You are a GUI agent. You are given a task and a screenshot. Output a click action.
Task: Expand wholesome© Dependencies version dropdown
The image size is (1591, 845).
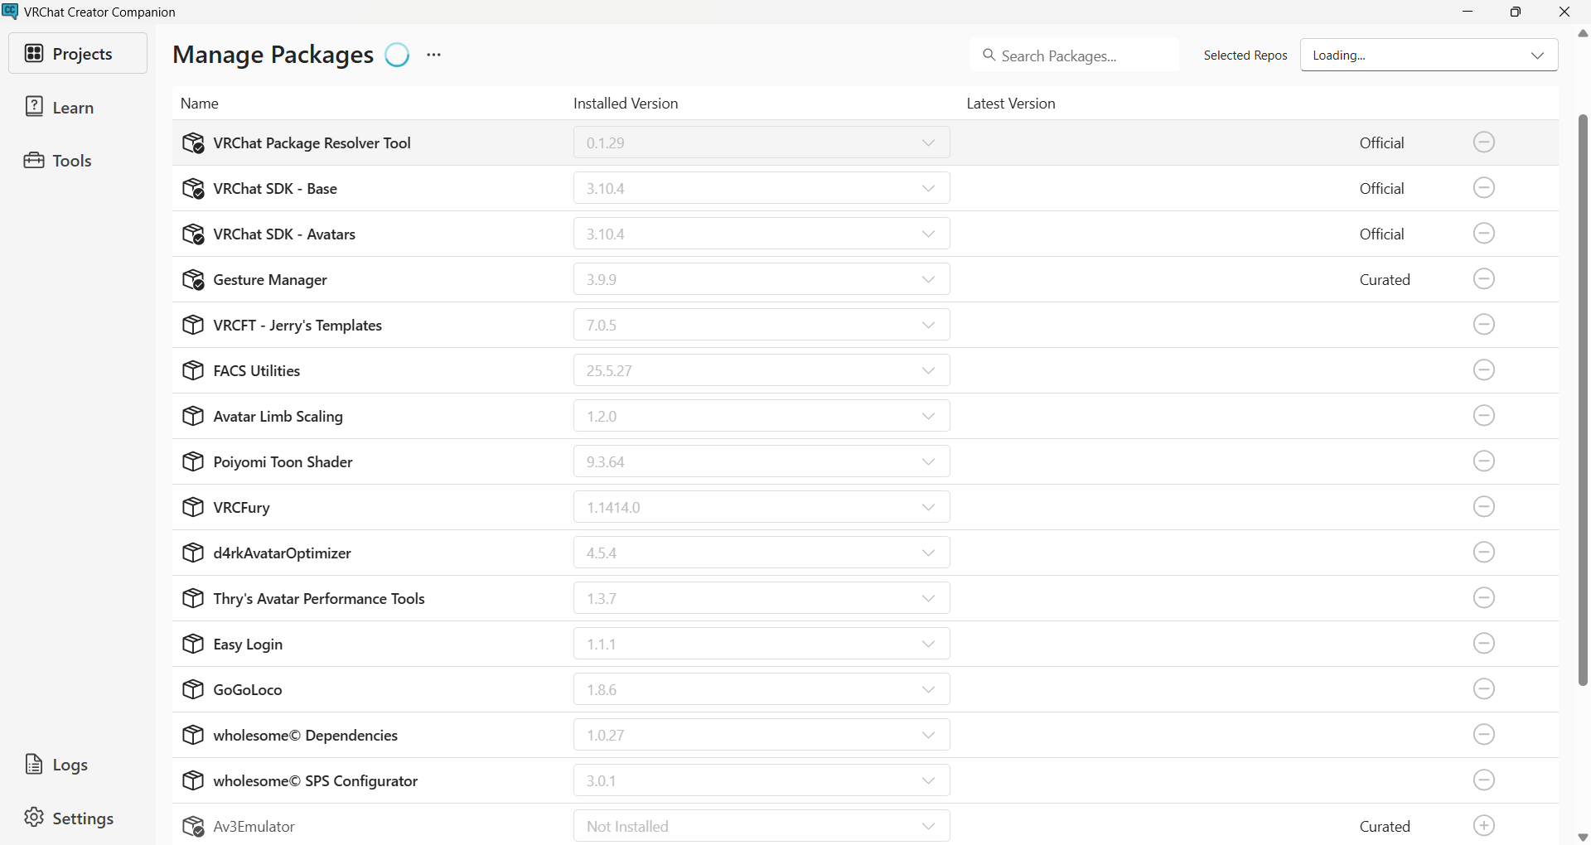pyautogui.click(x=762, y=735)
